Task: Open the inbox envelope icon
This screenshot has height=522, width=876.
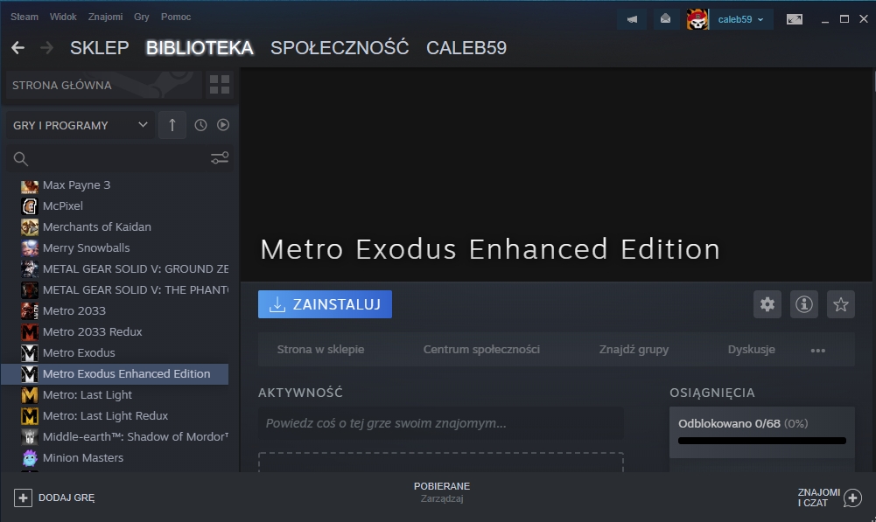Action: [665, 19]
